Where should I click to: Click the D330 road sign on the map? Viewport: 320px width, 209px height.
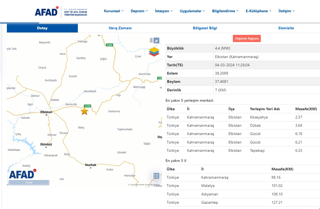point(88,106)
